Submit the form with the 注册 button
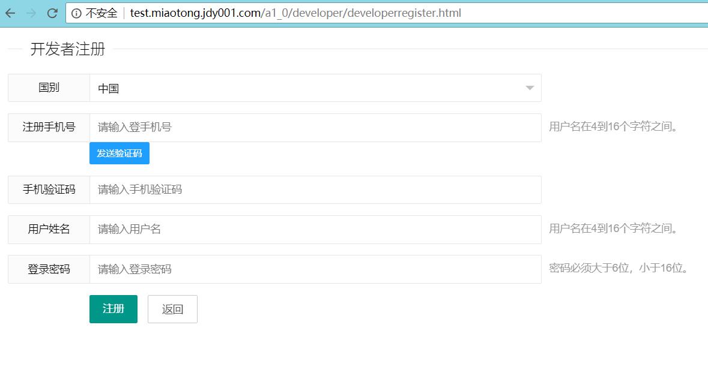 click(113, 309)
